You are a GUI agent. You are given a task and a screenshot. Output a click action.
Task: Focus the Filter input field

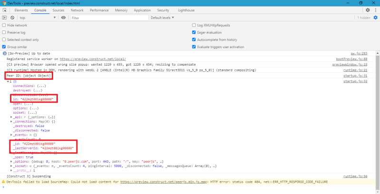pyautogui.click(x=109, y=18)
